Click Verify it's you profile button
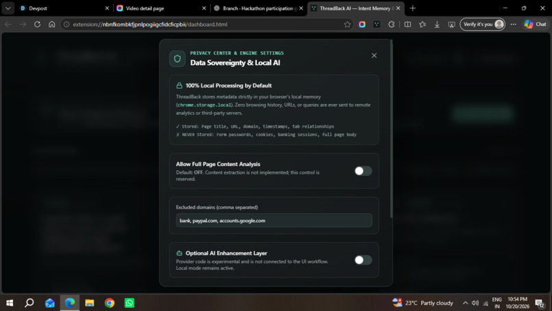The image size is (552, 311). pos(482,24)
